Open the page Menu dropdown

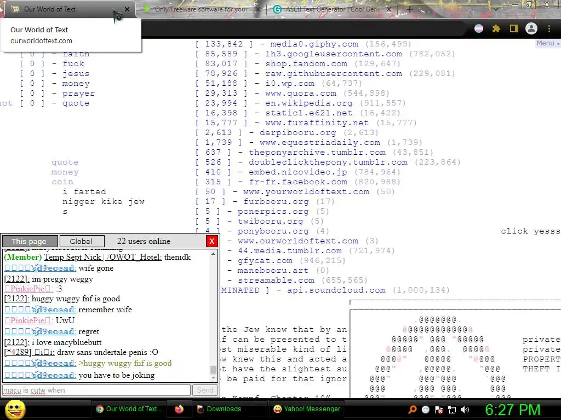[x=547, y=43]
